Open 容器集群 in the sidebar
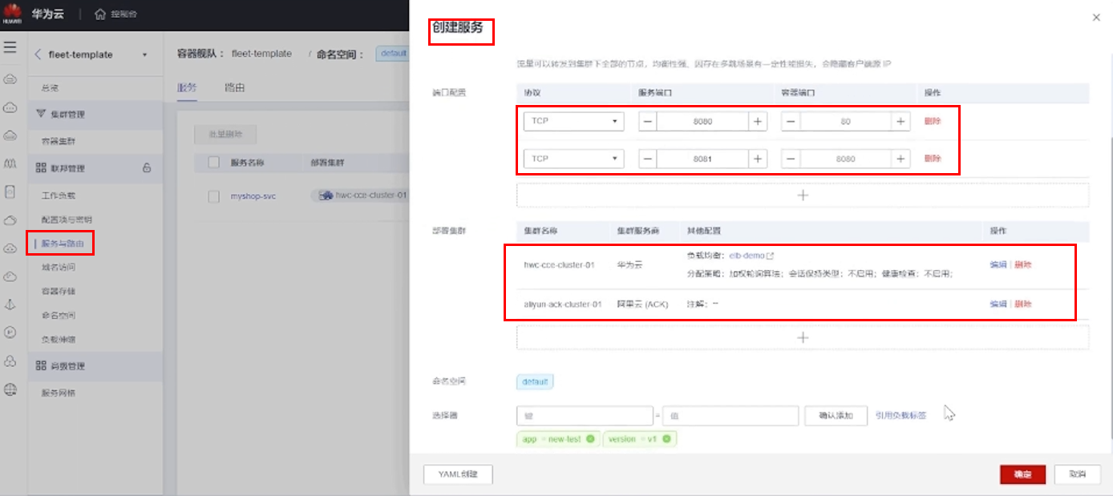Image resolution: width=1113 pixels, height=496 pixels. [x=59, y=141]
